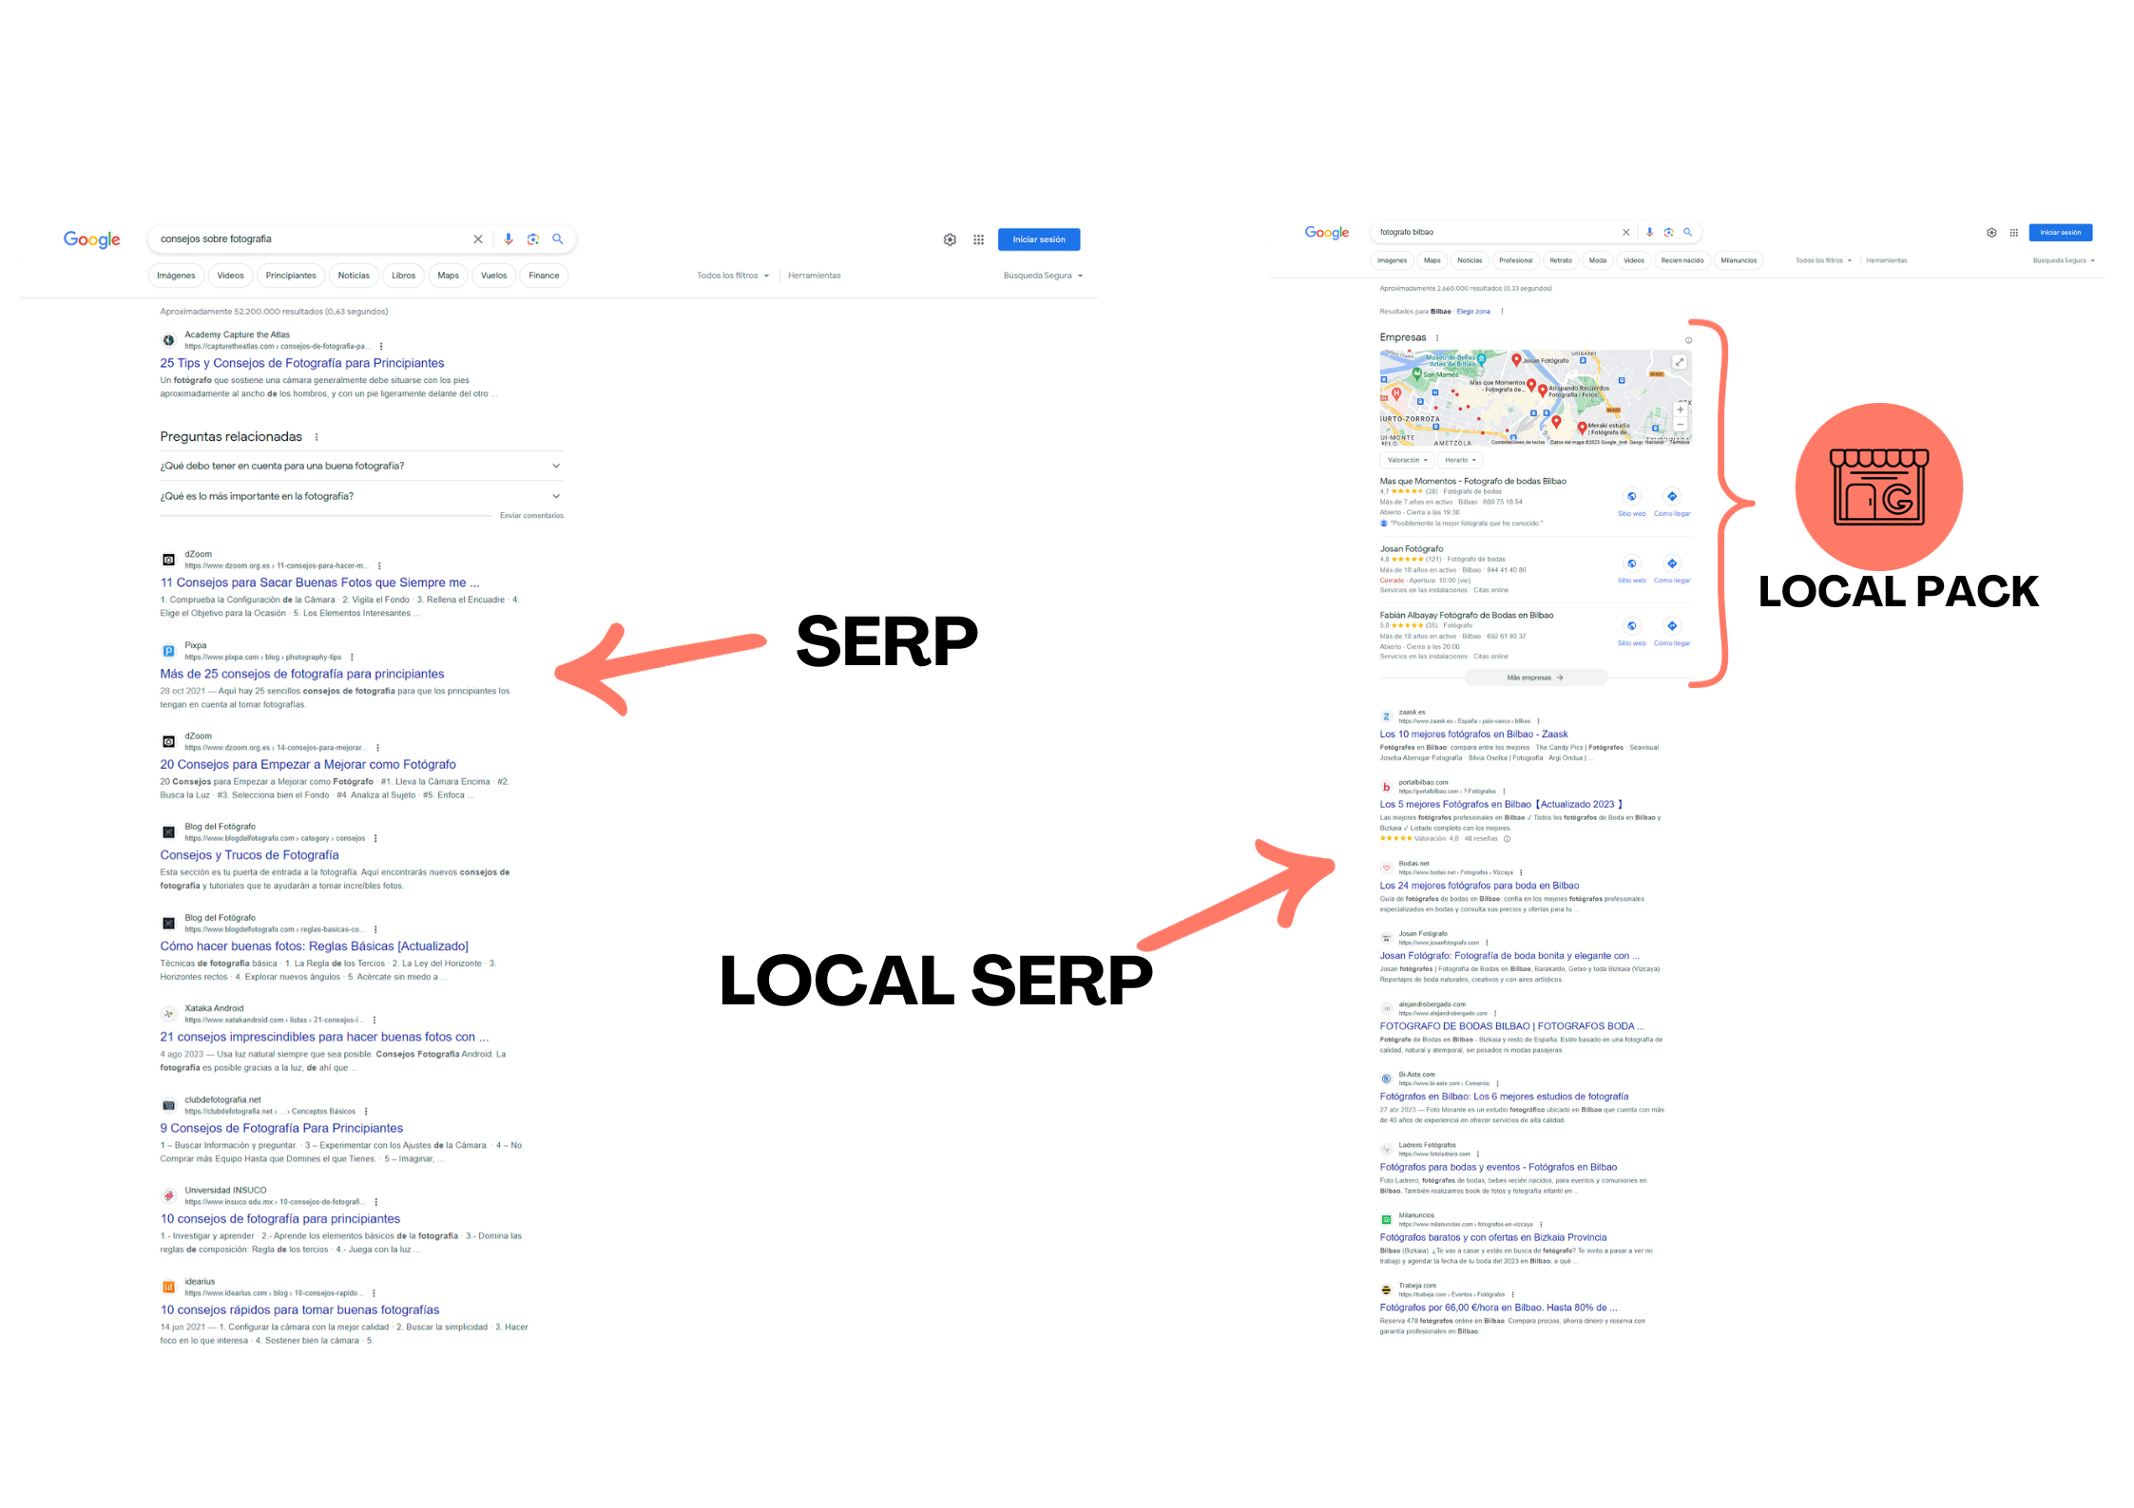Expand the Bilbao map with the fullscreen icon

(1680, 362)
